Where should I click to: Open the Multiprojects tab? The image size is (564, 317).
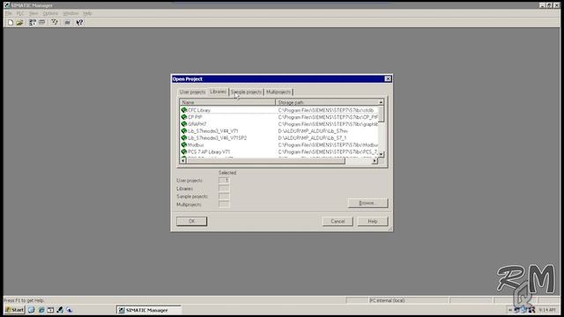278,92
